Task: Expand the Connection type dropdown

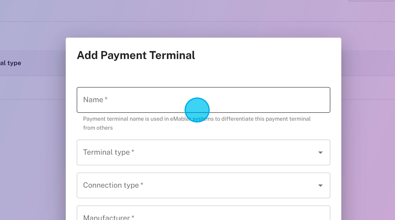Action: (x=203, y=185)
